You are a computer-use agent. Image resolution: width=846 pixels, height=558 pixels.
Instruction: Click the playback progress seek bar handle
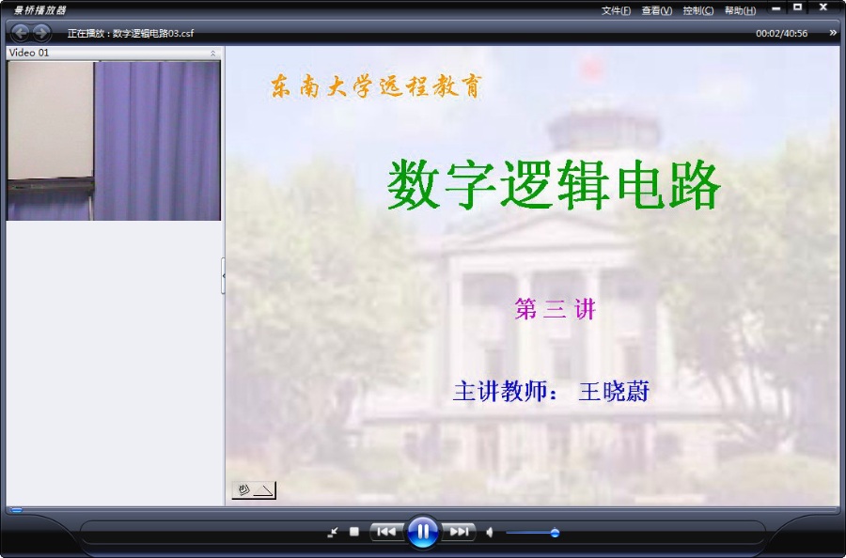tap(16, 509)
